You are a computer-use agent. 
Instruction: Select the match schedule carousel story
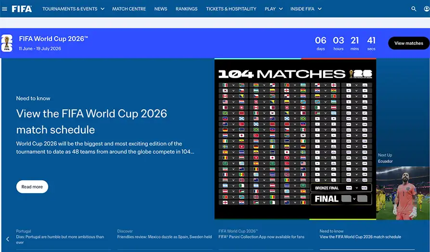[x=360, y=234]
